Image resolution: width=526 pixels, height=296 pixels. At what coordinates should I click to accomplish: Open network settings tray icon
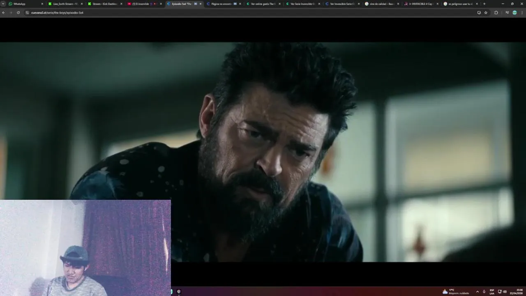(500, 291)
